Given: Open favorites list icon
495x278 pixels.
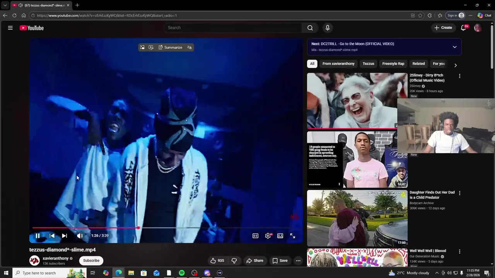Looking at the screenshot, I should pos(440,15).
